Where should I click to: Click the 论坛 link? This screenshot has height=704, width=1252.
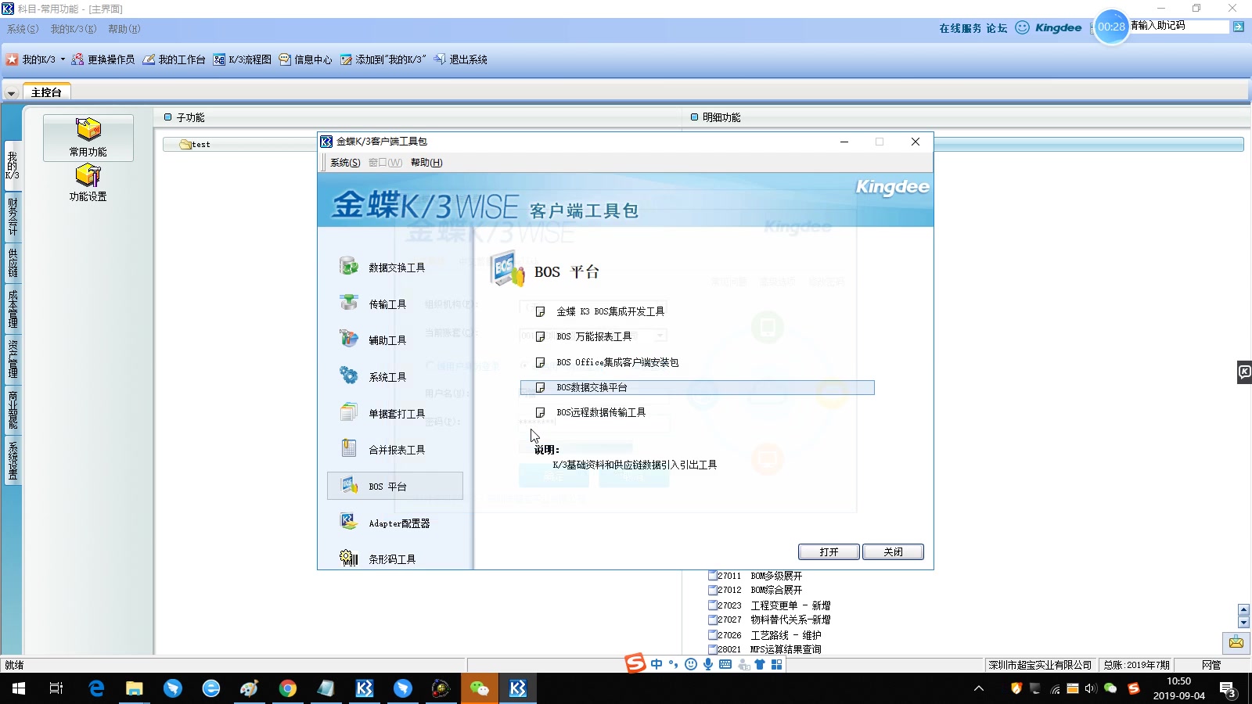[x=997, y=28]
